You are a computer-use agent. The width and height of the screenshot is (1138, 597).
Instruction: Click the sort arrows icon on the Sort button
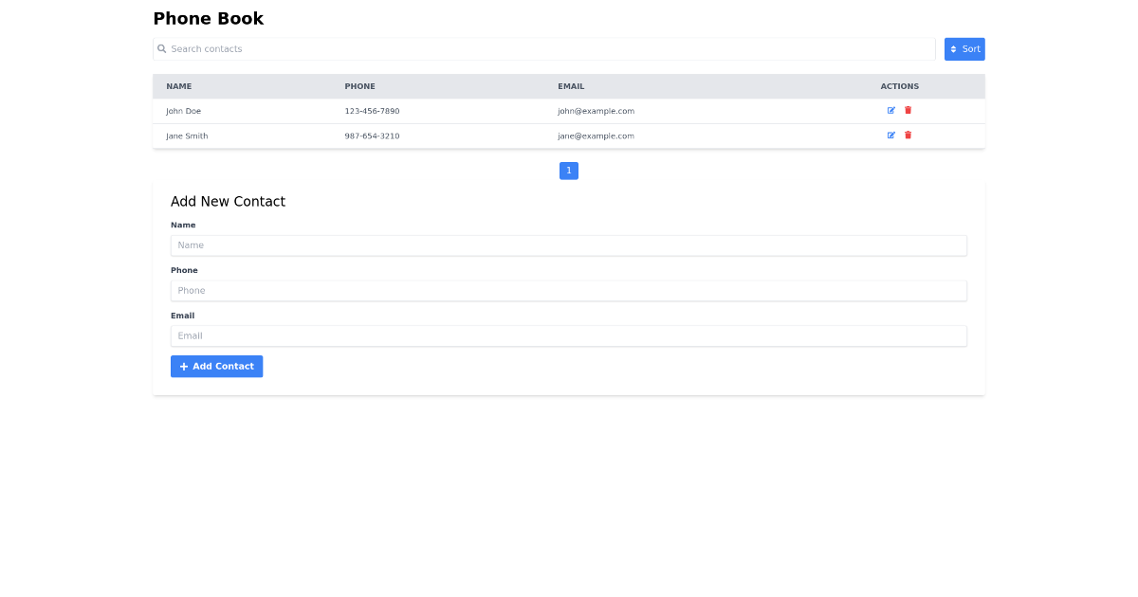click(x=954, y=48)
